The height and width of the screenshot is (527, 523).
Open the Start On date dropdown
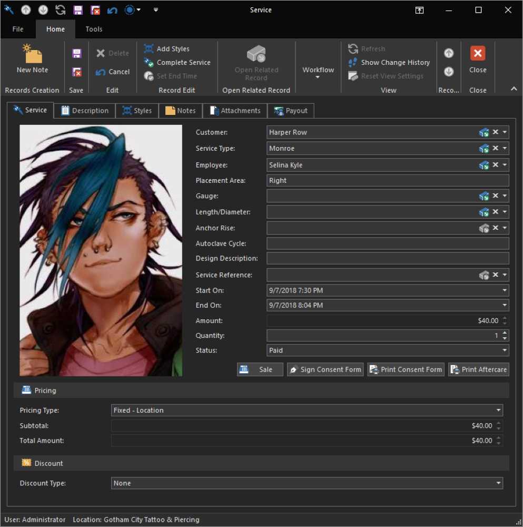505,290
